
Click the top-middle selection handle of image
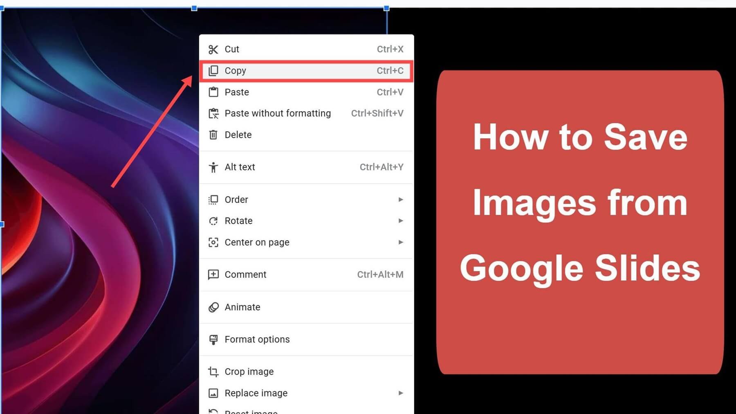[194, 8]
